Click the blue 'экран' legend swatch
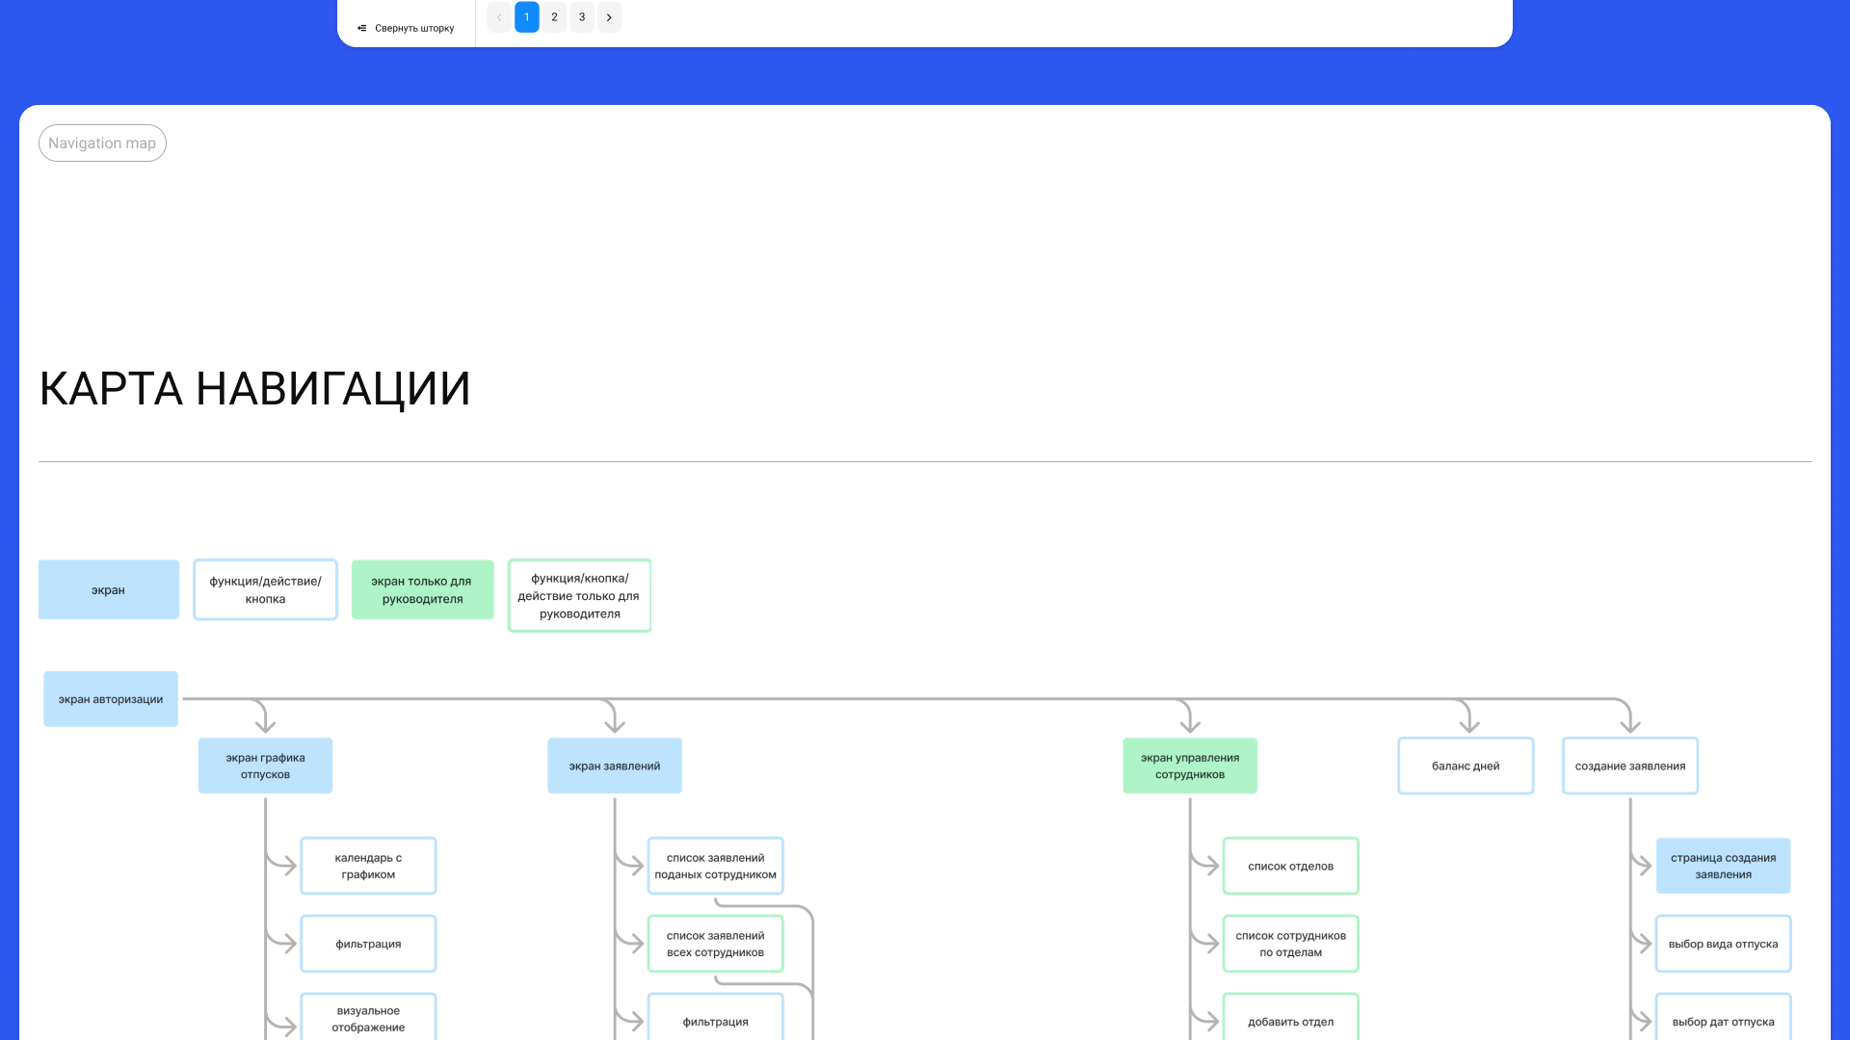 tap(109, 589)
